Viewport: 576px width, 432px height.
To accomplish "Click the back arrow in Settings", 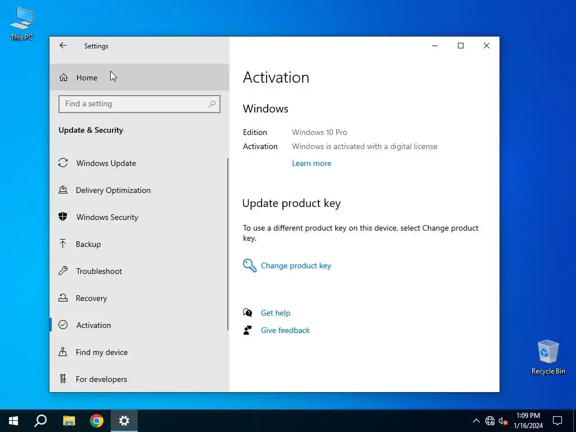I will click(63, 46).
